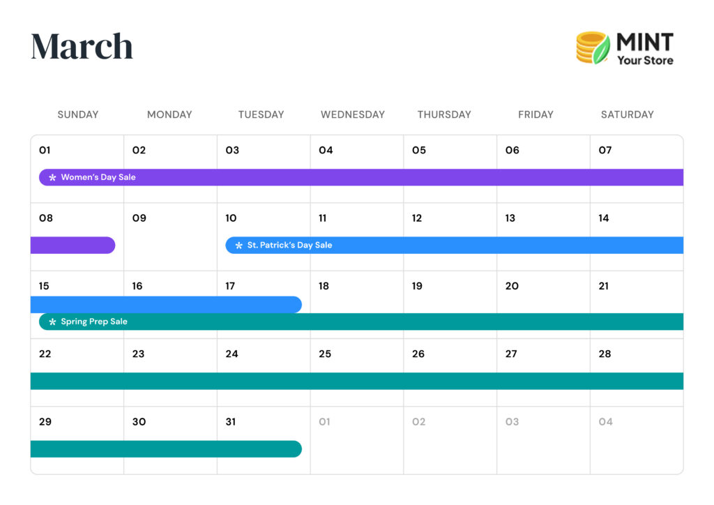
Task: Click the purple bar segment under date 08
Action: (x=73, y=246)
